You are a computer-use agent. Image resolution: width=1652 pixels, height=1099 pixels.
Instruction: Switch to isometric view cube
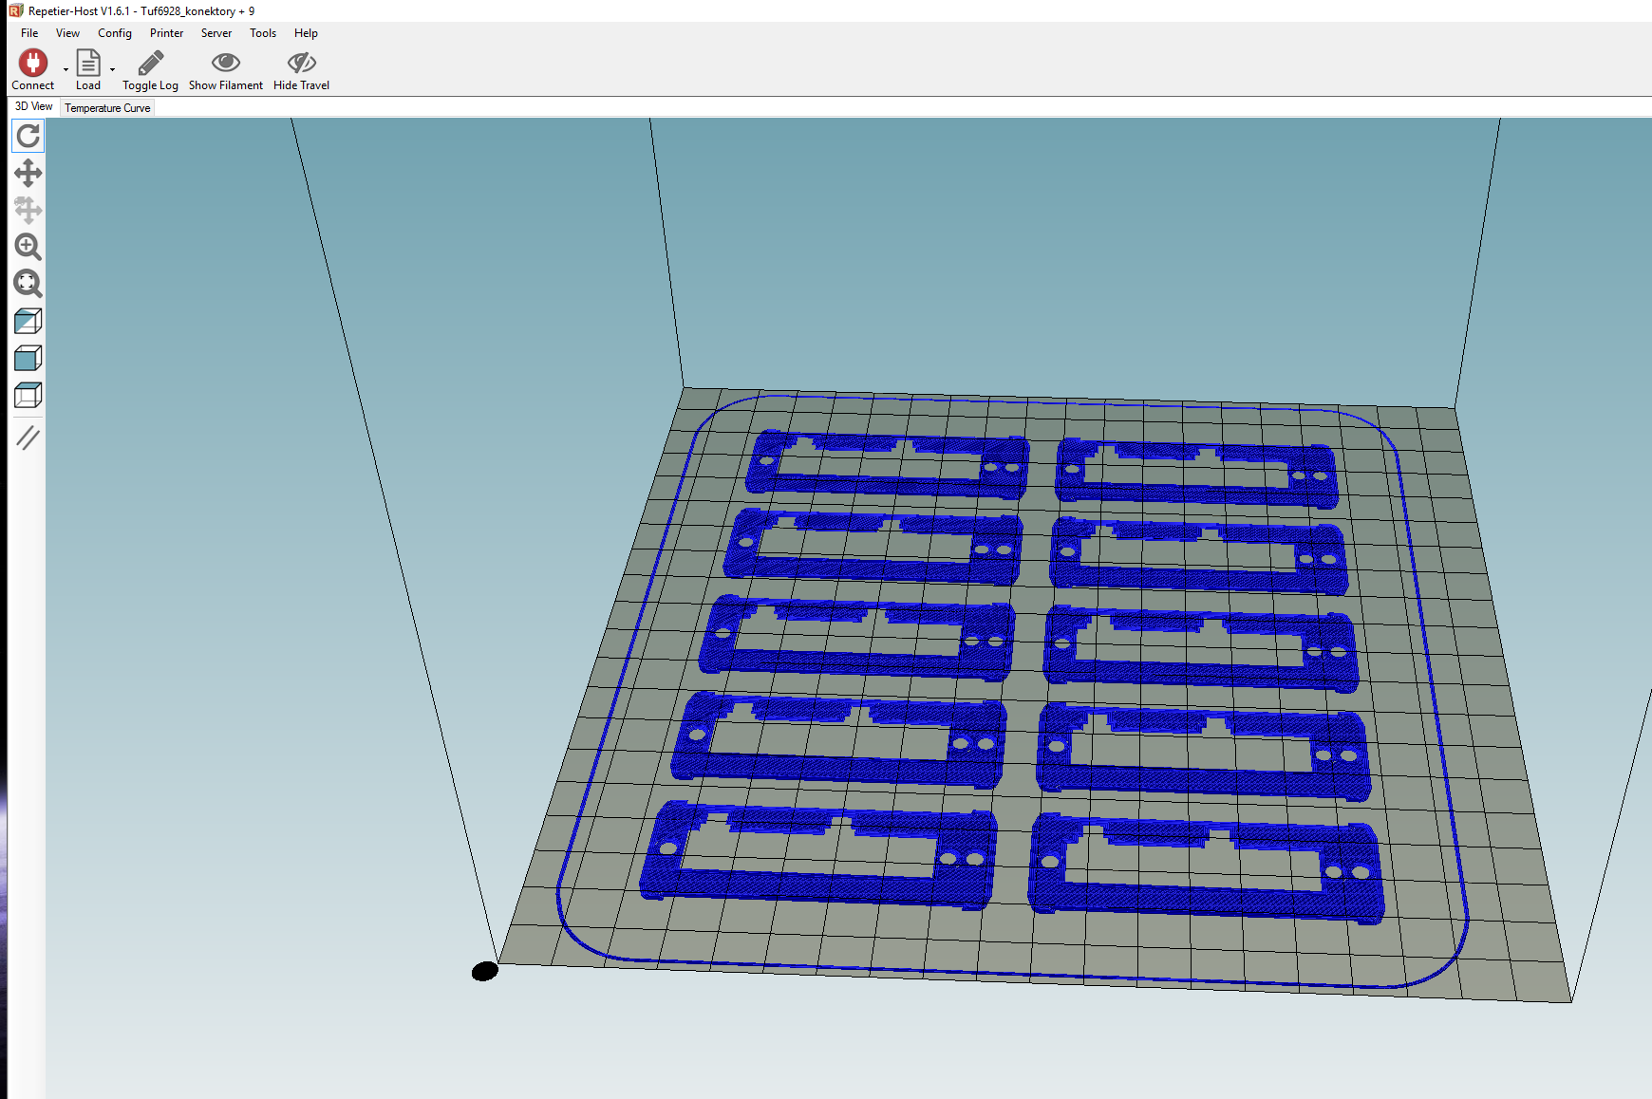(28, 321)
